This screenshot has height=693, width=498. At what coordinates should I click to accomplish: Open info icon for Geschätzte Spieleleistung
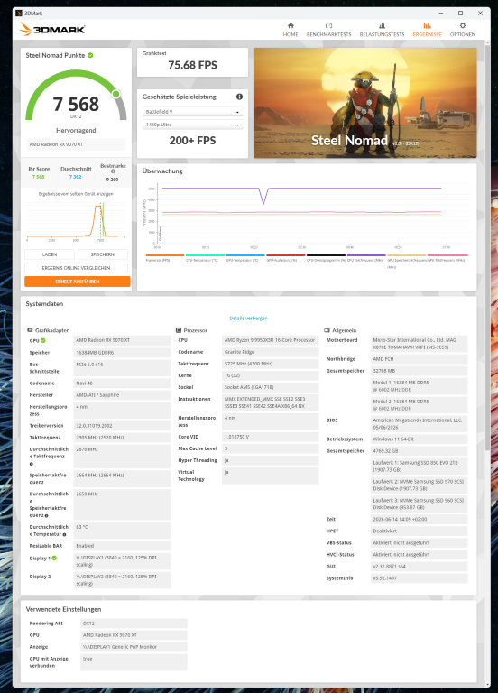[239, 97]
